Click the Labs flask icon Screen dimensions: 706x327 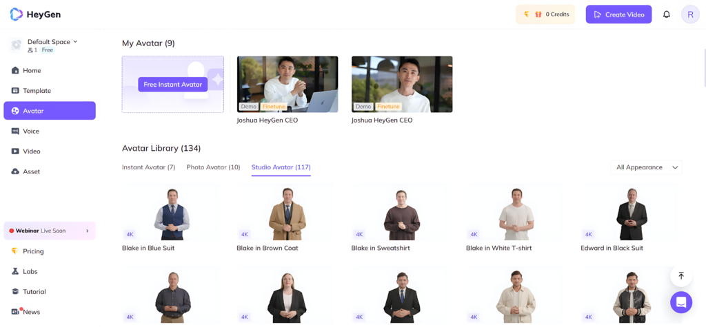(15, 271)
